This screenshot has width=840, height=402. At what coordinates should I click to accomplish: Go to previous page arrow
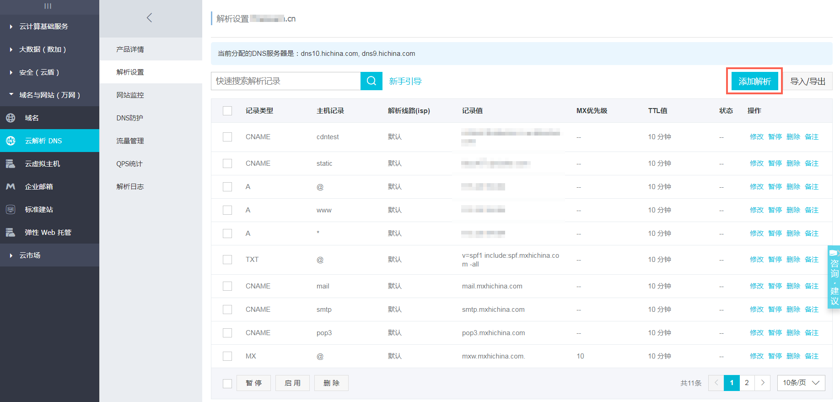pyautogui.click(x=716, y=383)
